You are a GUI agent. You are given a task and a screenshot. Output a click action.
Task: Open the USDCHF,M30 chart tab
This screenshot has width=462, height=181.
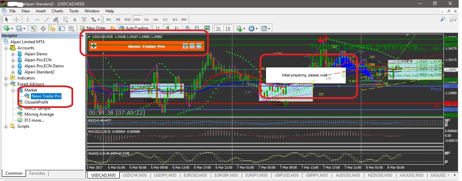coord(135,175)
